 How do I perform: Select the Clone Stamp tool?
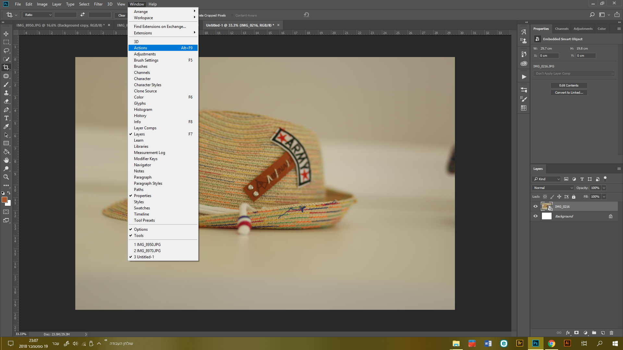click(6, 93)
